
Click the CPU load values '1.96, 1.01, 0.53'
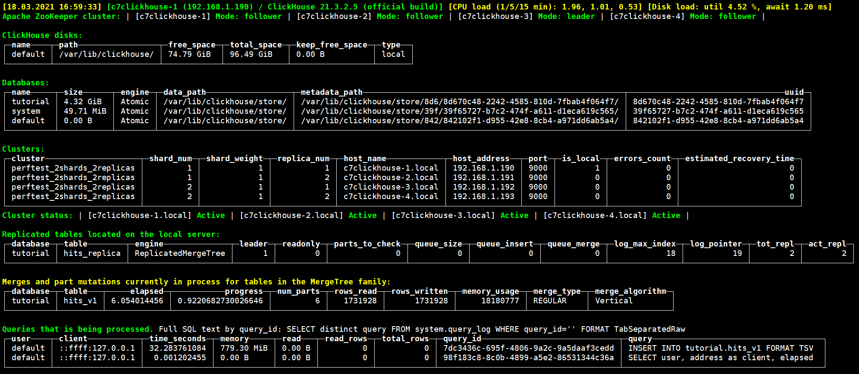603,7
